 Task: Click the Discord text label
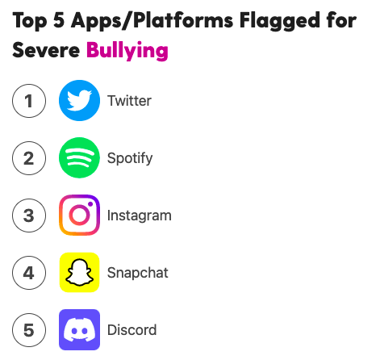click(x=132, y=330)
